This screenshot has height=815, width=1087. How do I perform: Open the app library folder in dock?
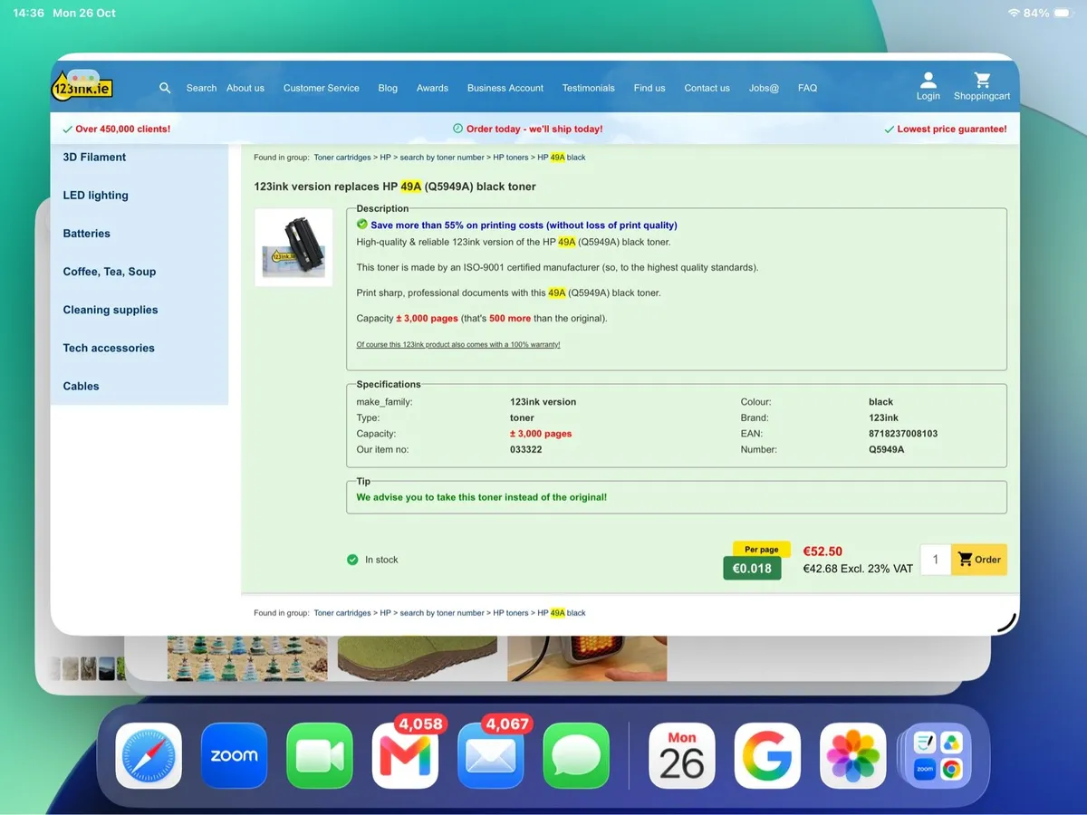tap(938, 755)
